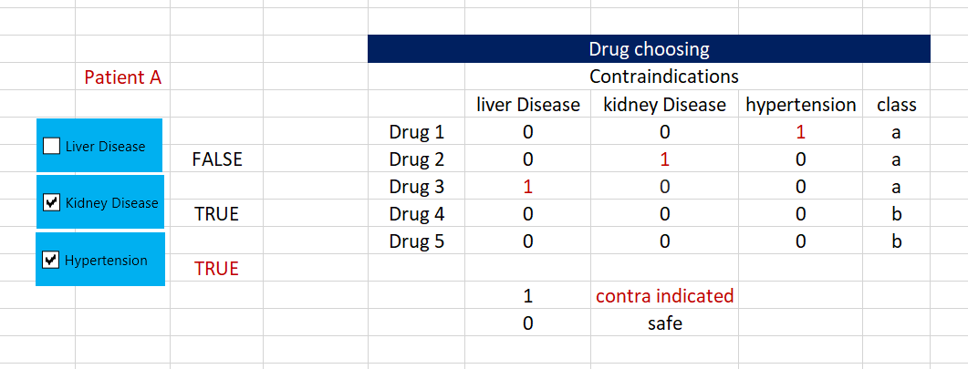Select the Drug 5 class b cell
Image resolution: width=968 pixels, height=369 pixels.
point(896,241)
